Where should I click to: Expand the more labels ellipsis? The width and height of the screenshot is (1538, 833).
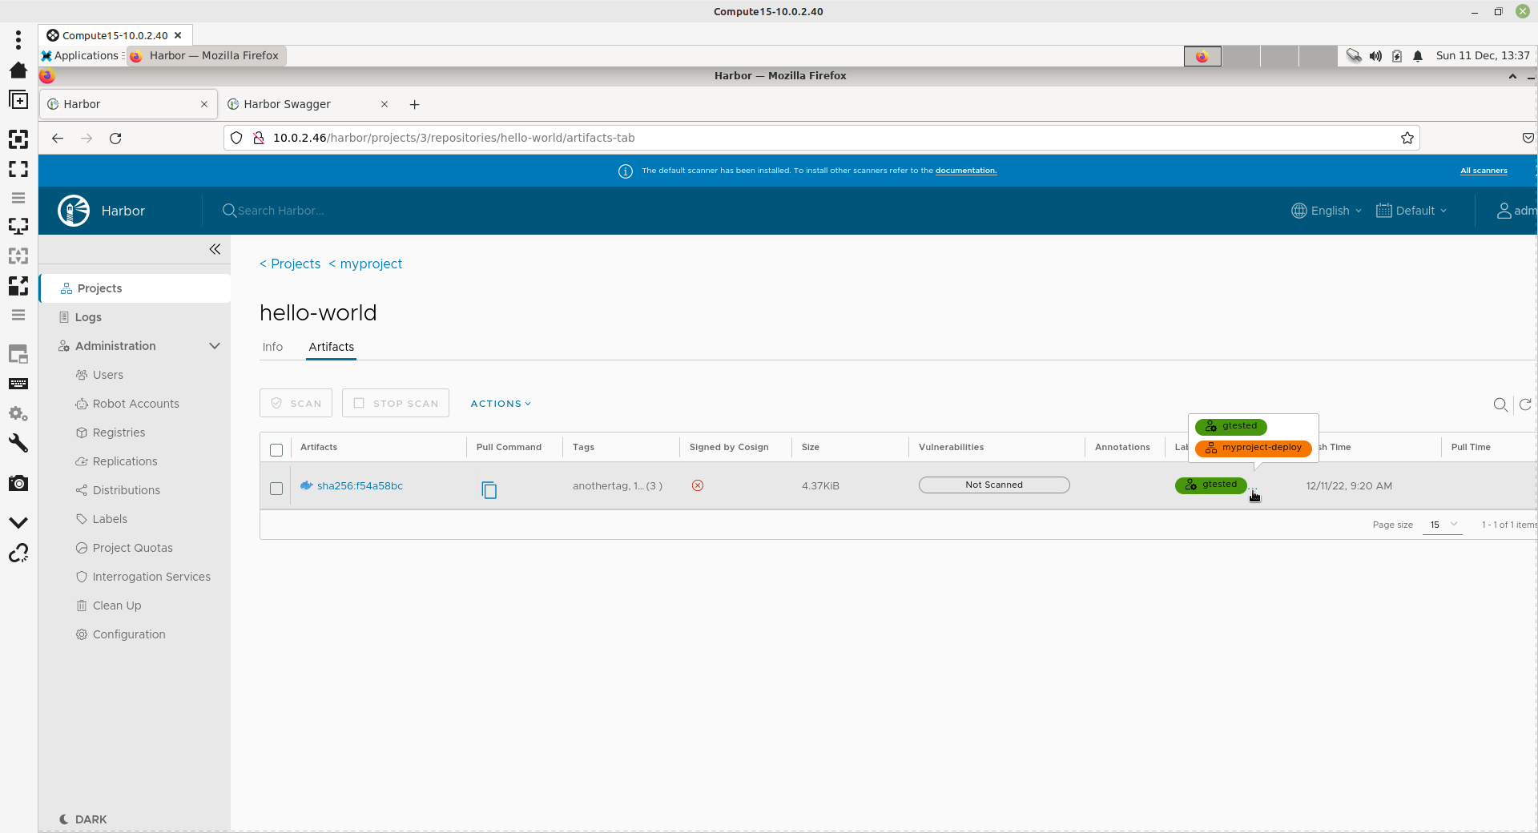coord(1253,486)
